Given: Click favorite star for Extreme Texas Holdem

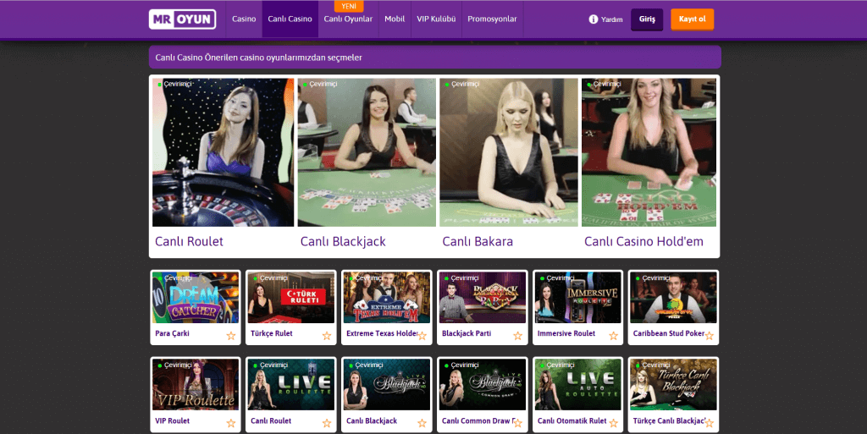Looking at the screenshot, I should point(422,336).
